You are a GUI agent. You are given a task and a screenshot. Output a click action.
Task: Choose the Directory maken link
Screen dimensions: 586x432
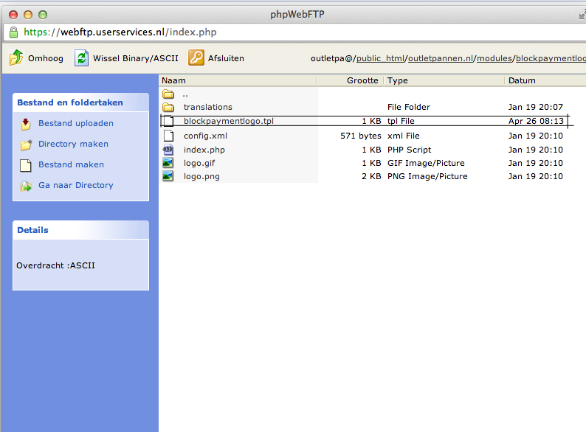(73, 144)
